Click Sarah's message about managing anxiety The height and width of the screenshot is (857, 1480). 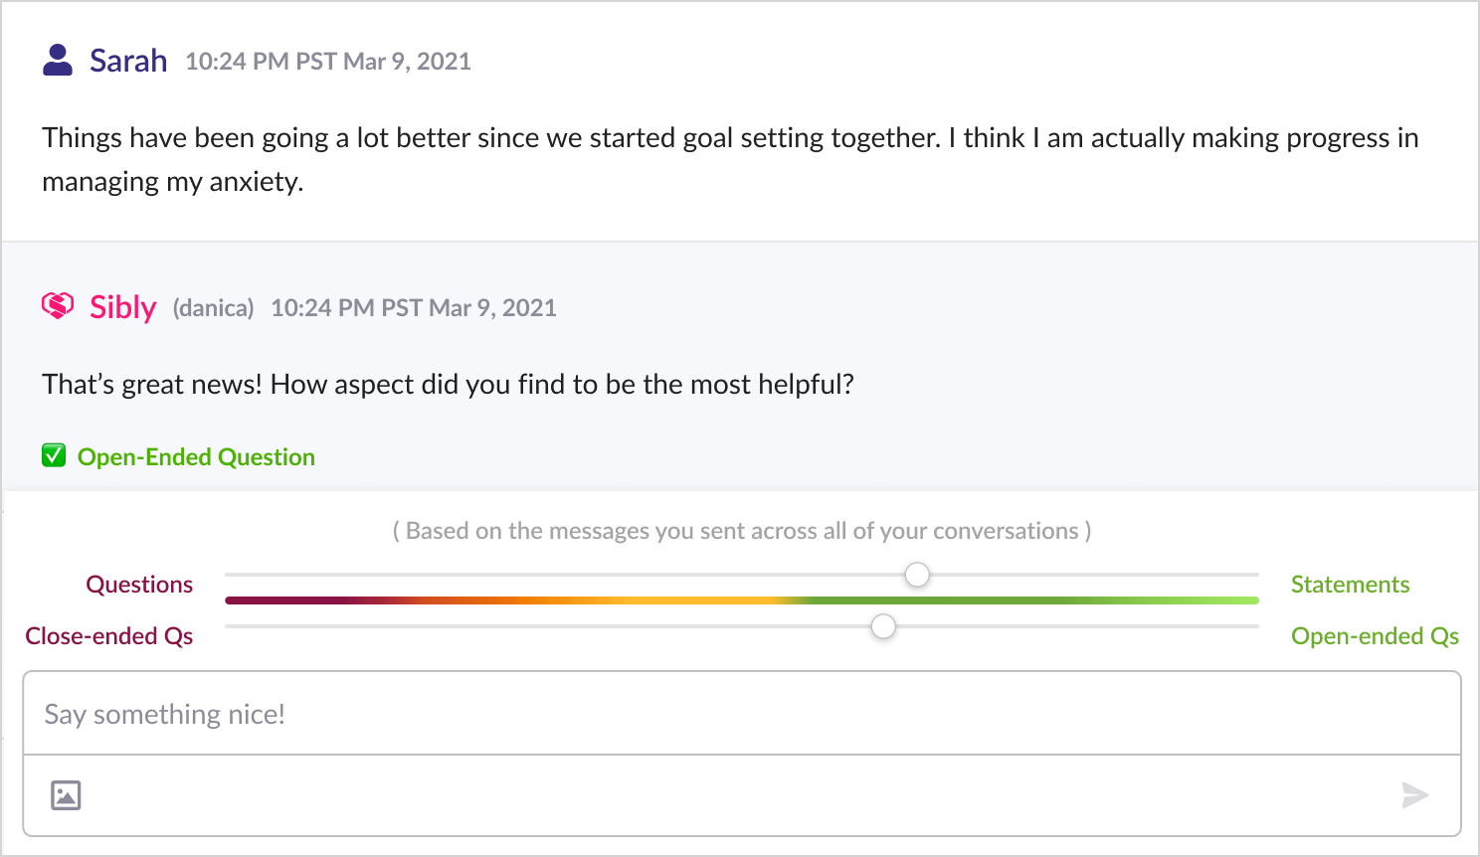730,159
